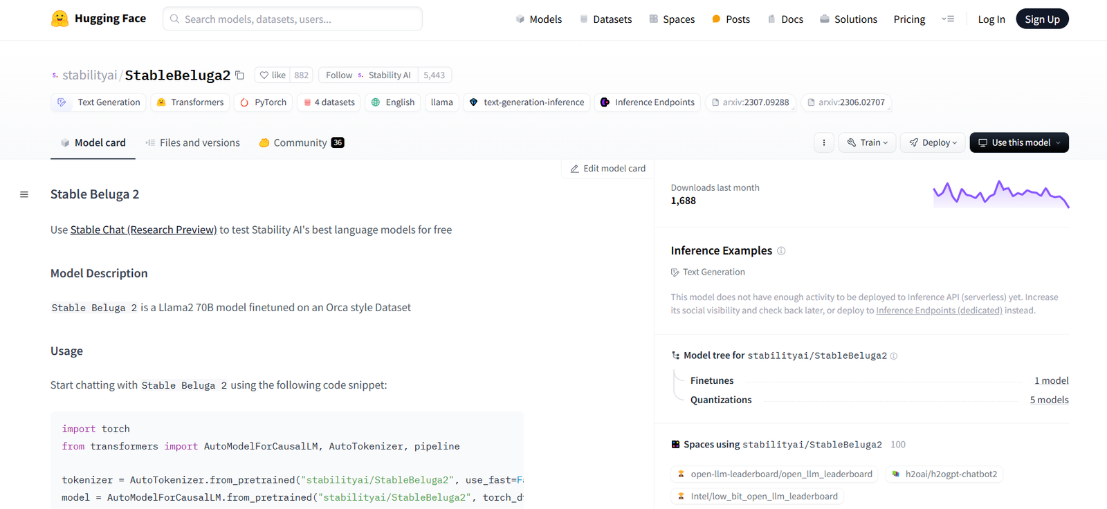The image size is (1107, 509).
Task: Open the Community tab
Action: pyautogui.click(x=301, y=142)
